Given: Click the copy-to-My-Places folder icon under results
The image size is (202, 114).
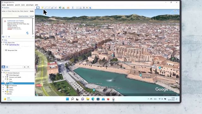Looking at the screenshot, I should [x=3, y=37].
